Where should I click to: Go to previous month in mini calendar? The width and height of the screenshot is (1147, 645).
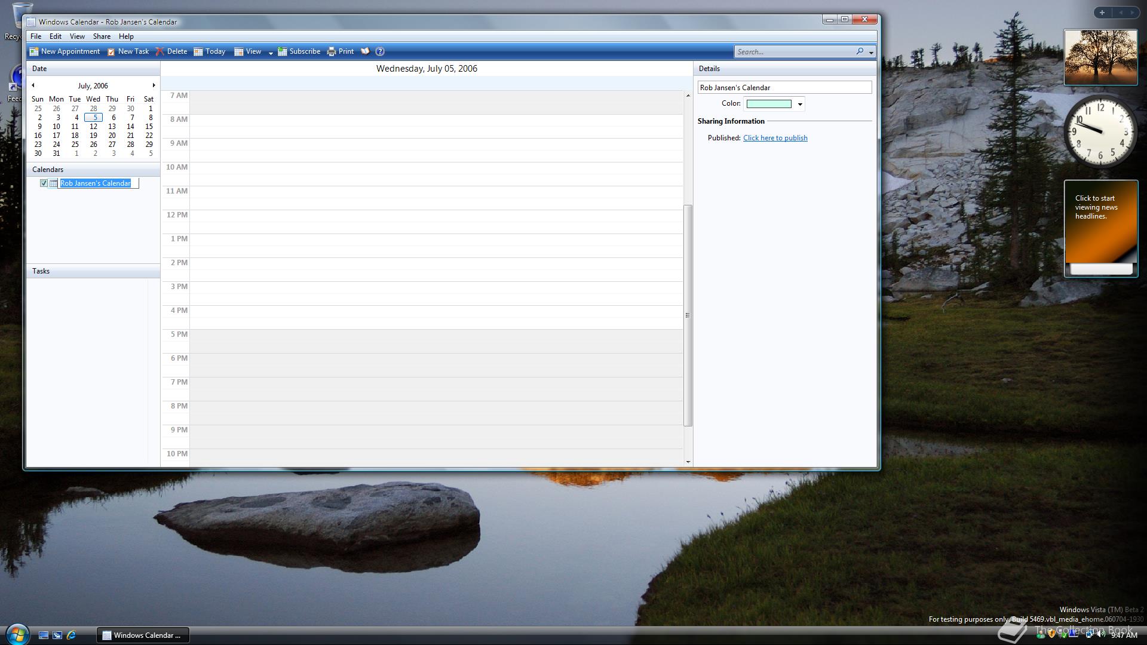(x=33, y=85)
